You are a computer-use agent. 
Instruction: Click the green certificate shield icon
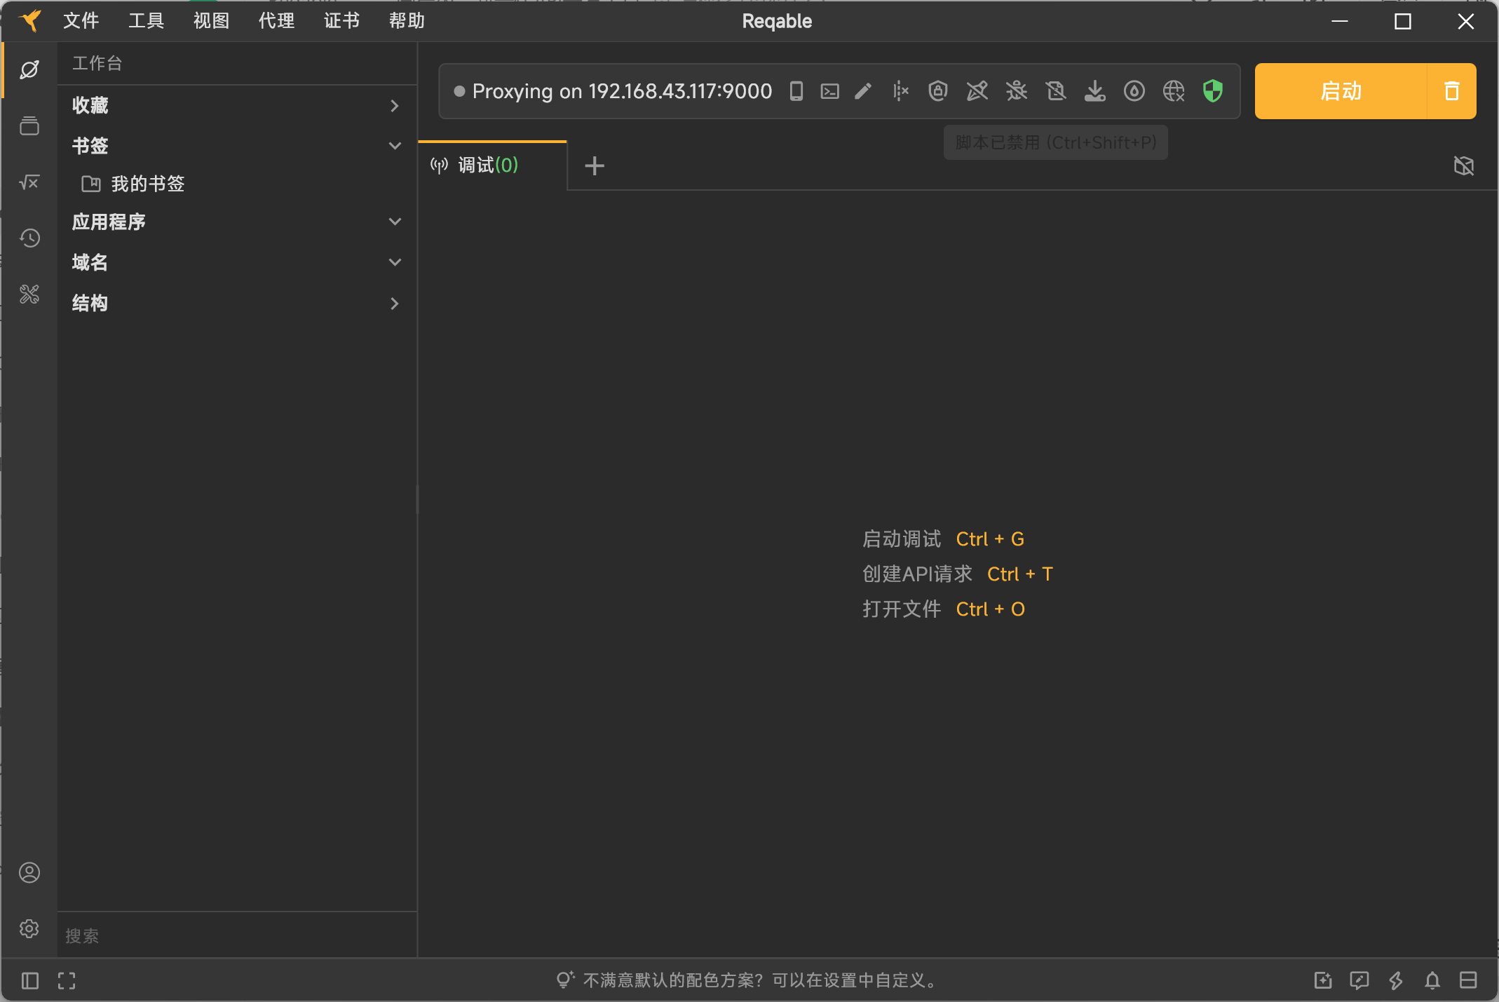pos(1212,91)
